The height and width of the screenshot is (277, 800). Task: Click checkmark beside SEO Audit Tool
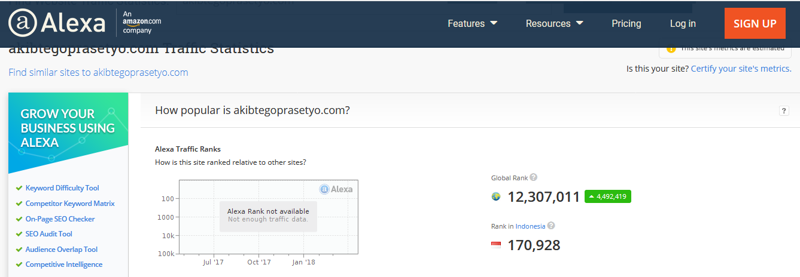coord(19,234)
